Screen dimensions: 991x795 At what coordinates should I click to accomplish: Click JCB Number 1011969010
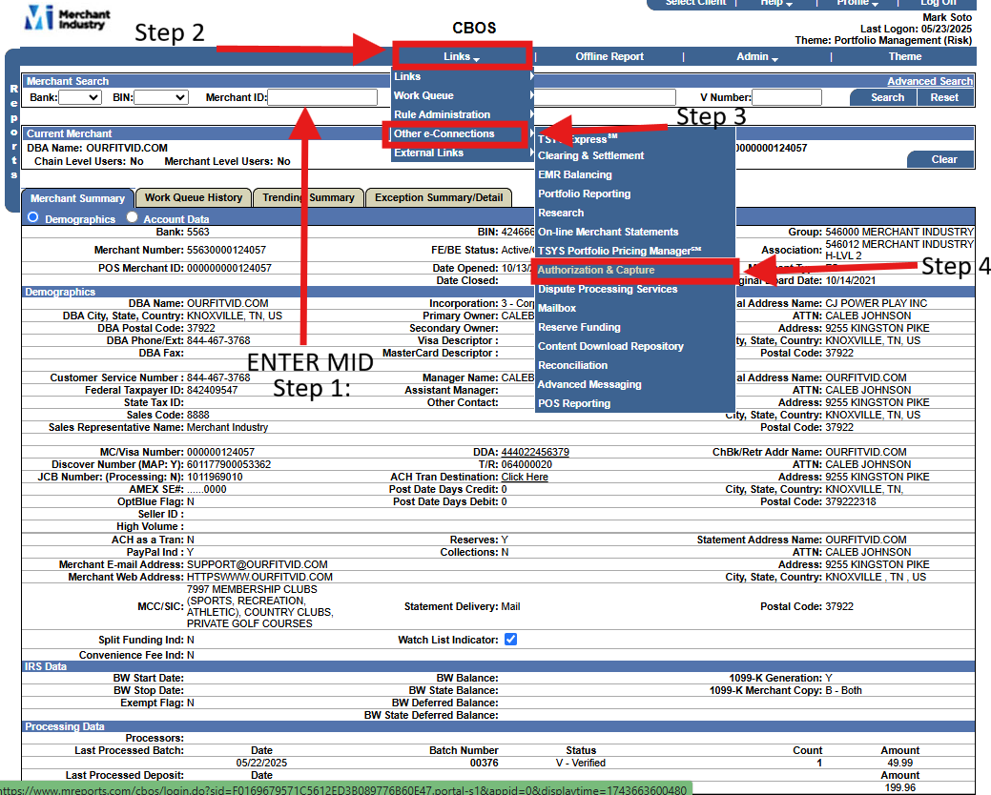pos(215,477)
